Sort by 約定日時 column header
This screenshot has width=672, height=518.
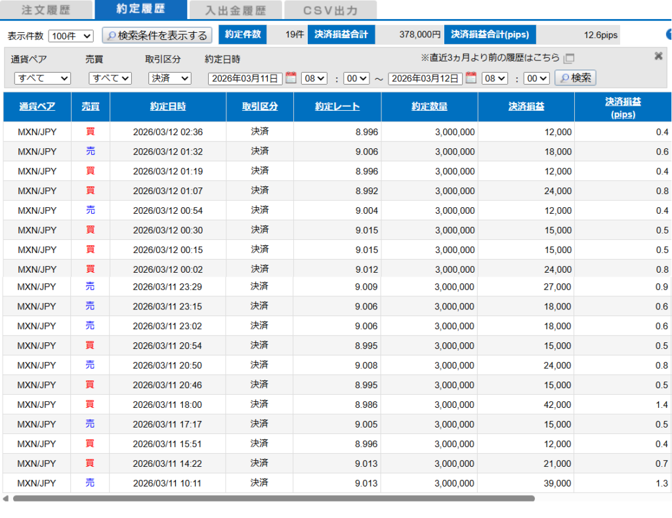pyautogui.click(x=167, y=107)
